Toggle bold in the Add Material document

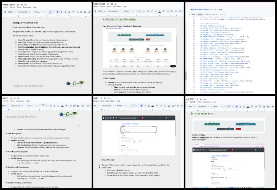[x=236, y=106]
